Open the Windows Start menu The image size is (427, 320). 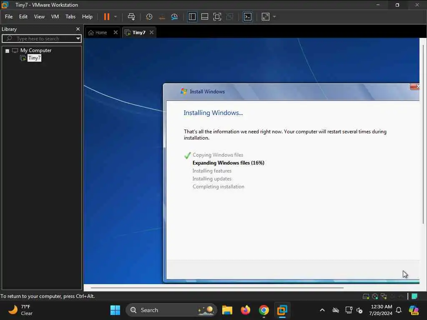[115, 310]
